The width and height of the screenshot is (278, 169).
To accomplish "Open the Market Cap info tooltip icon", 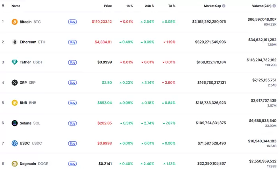I will pos(224,6).
